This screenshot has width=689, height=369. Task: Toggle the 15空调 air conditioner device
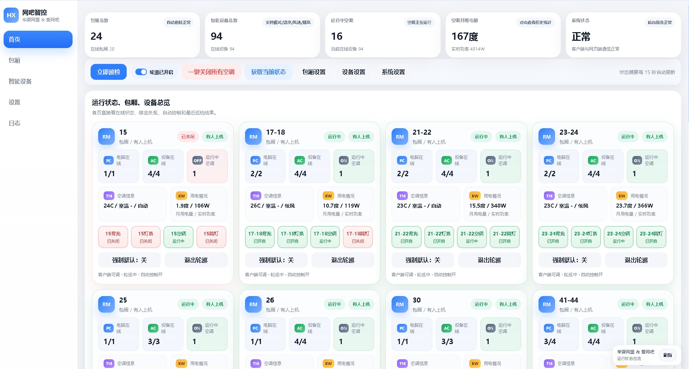[x=178, y=237]
